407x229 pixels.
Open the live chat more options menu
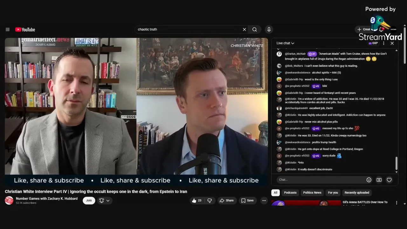[384, 43]
